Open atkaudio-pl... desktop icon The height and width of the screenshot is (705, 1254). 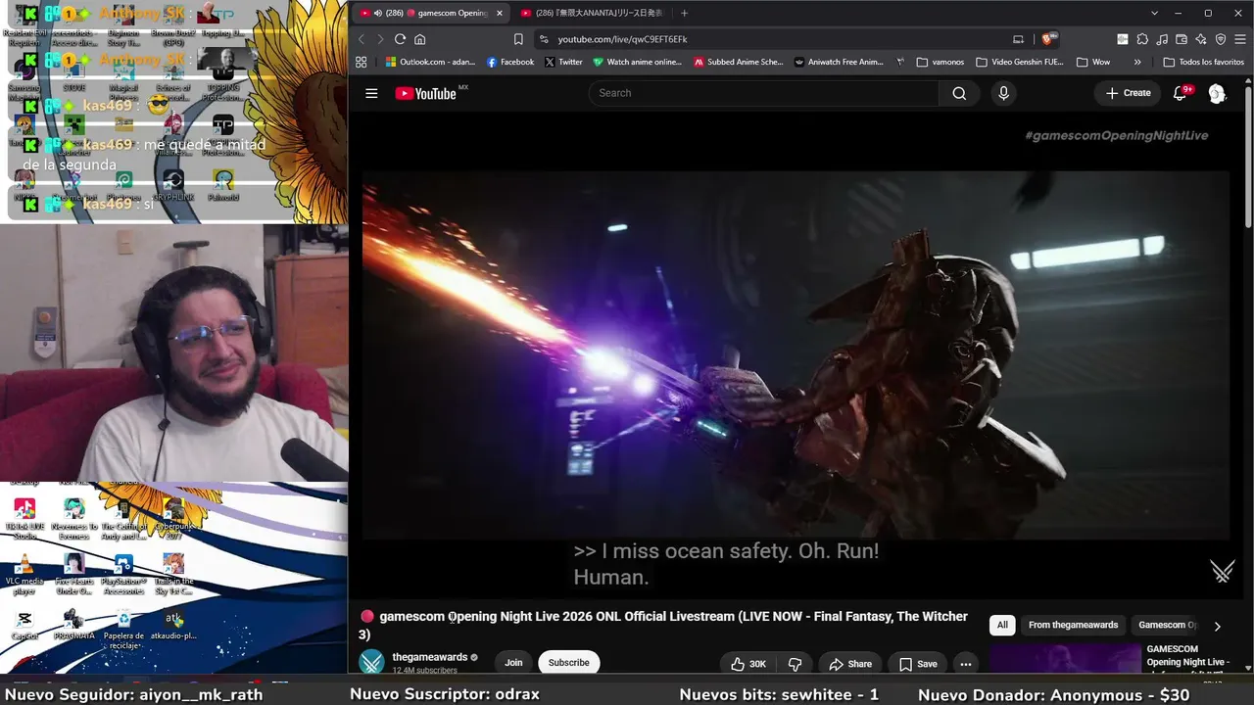(x=174, y=626)
